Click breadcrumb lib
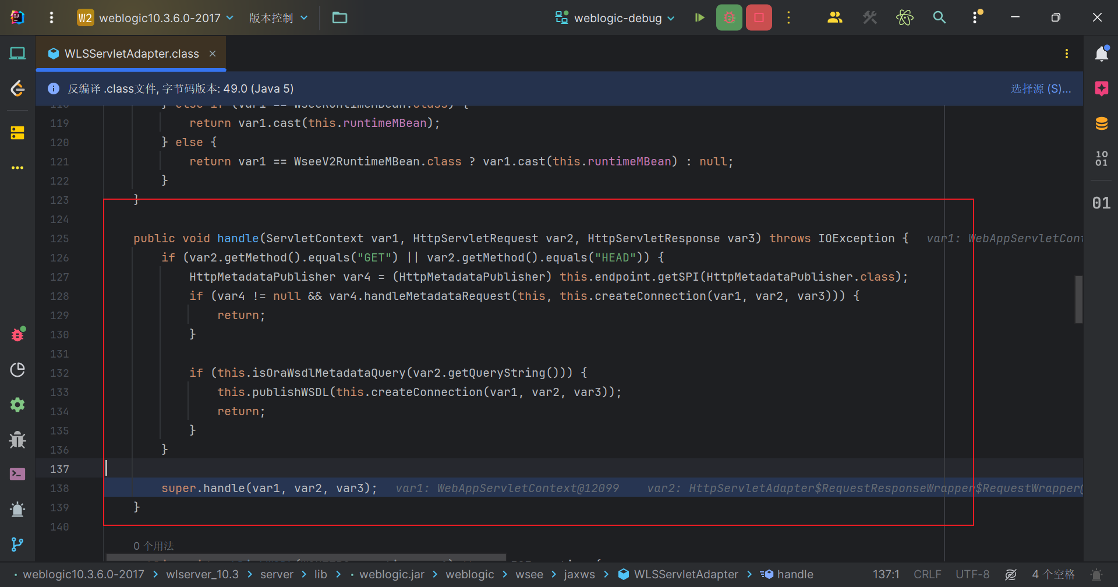 tap(321, 574)
